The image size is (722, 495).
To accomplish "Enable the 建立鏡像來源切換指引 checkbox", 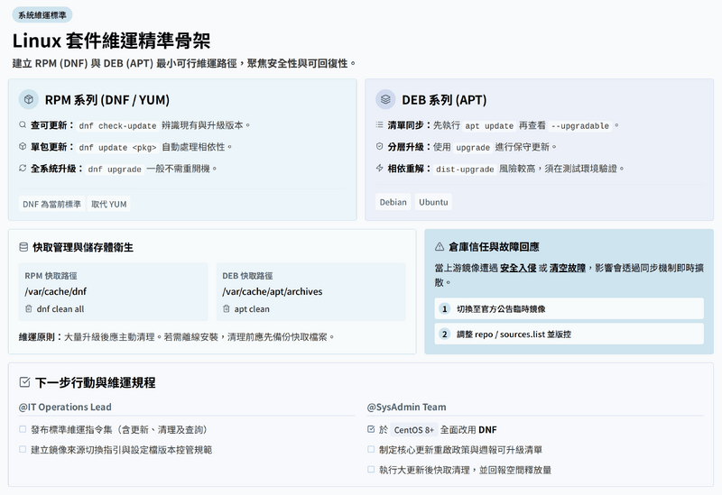I will click(23, 449).
